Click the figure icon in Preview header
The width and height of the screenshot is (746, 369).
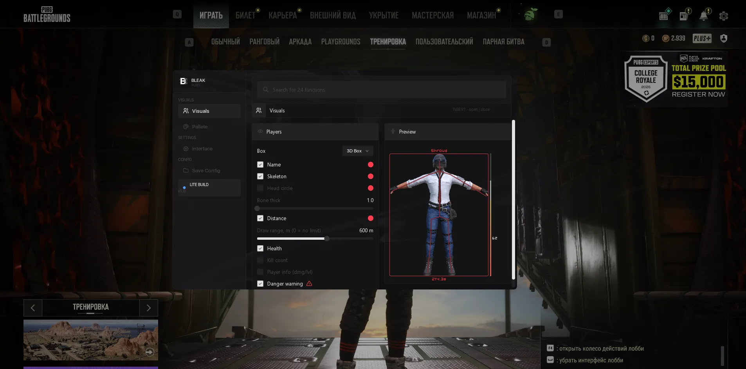click(393, 132)
